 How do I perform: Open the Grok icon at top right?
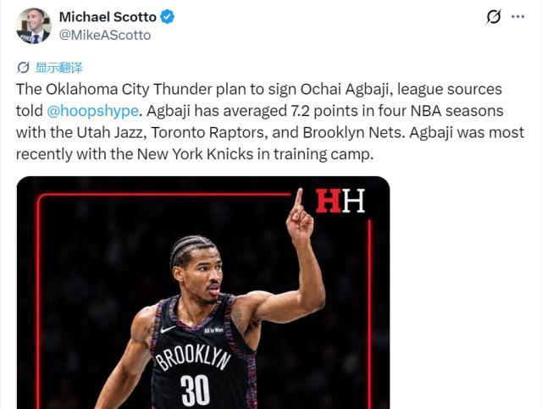pyautogui.click(x=493, y=17)
